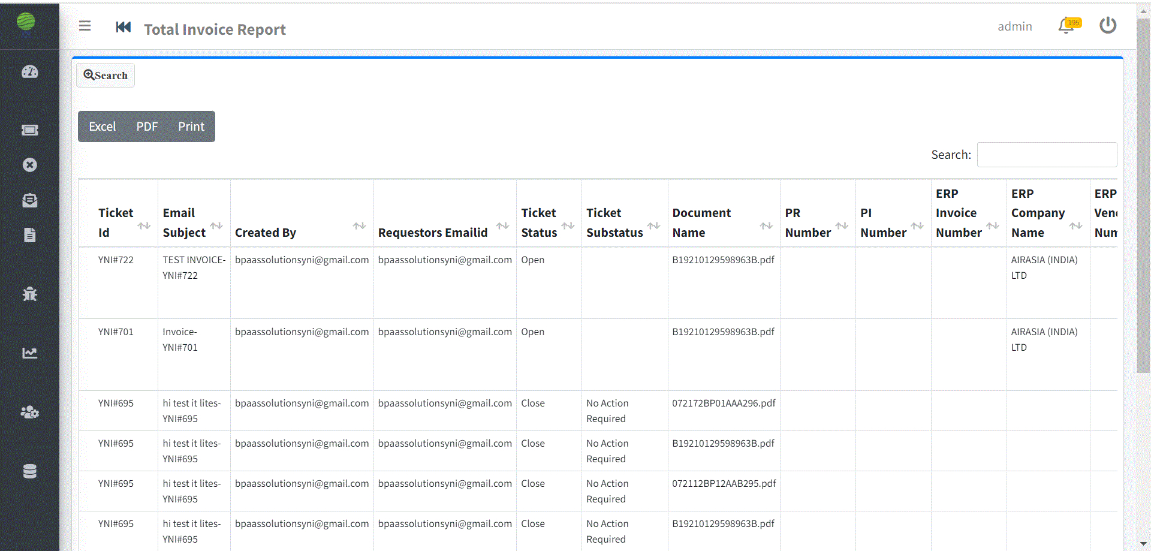This screenshot has height=551, width=1151.
Task: Click the scrollbar down arrow
Action: (1143, 544)
